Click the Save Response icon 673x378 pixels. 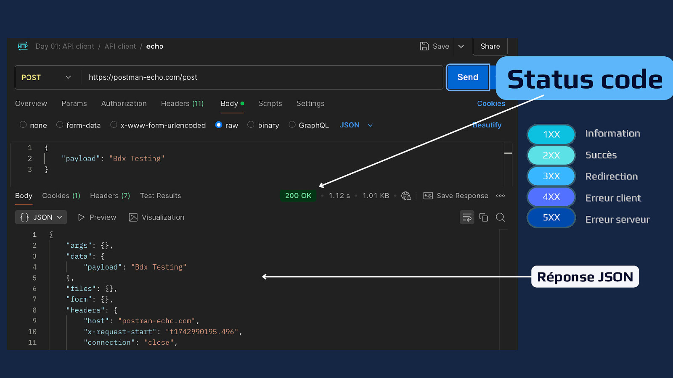(428, 196)
